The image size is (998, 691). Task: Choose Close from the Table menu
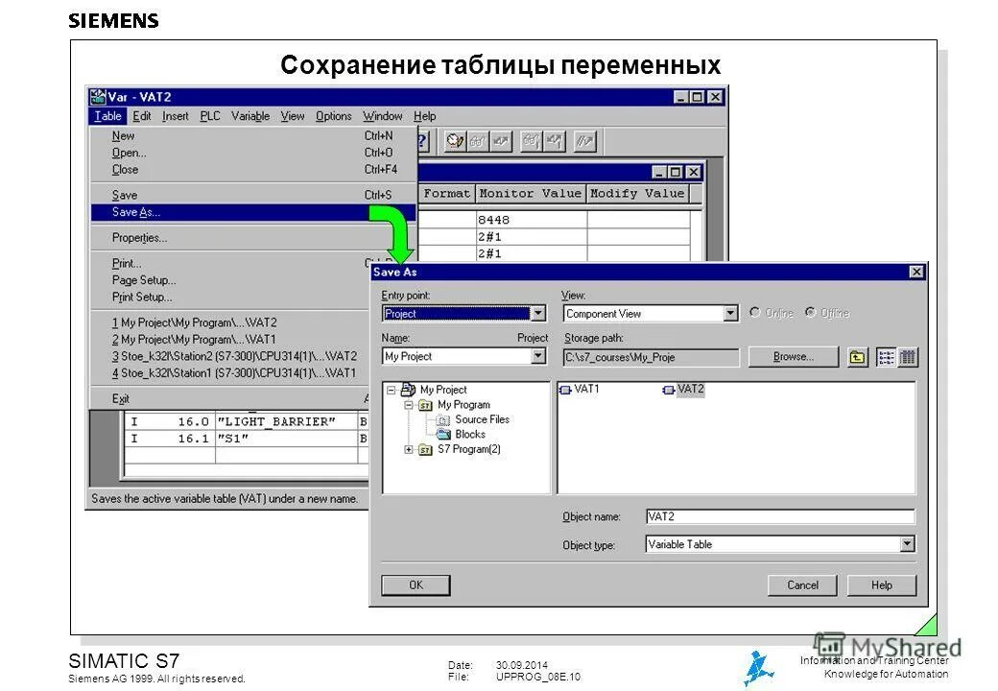tap(253, 169)
